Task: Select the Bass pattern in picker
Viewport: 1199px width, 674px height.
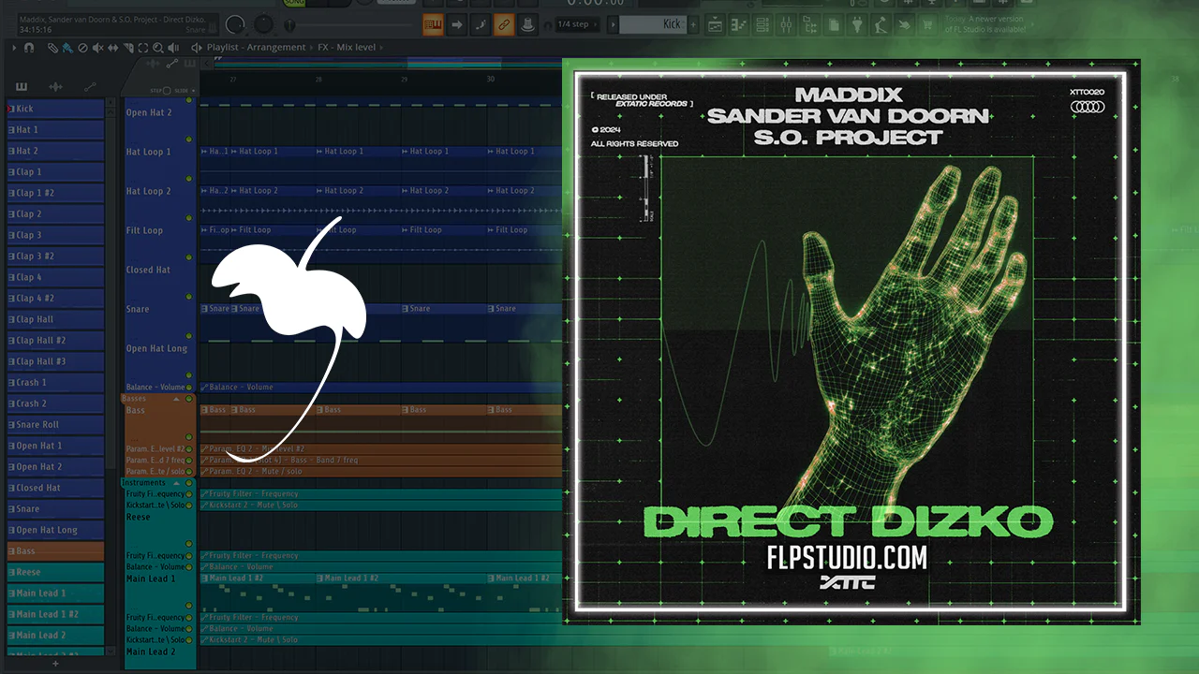Action: click(x=55, y=551)
